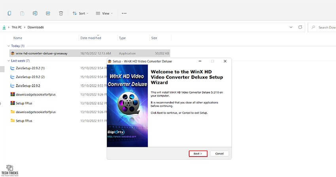Collapse the Last week (7) group
This screenshot has width=336, height=177.
point(9,61)
